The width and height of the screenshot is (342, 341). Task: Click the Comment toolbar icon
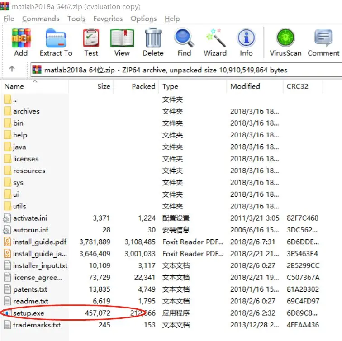[x=323, y=38]
